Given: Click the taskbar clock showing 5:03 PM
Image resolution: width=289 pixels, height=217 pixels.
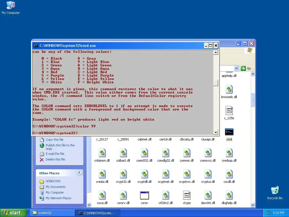Looking at the screenshot, I should [279, 213].
